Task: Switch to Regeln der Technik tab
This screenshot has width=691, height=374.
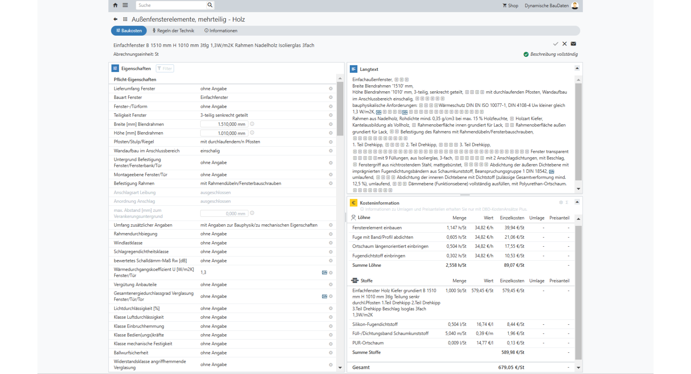Action: click(x=173, y=31)
